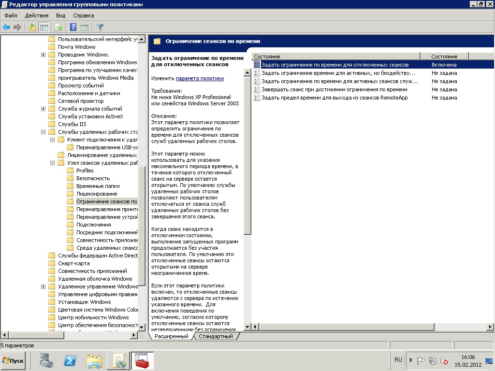The image size is (495, 371).
Task: Expand the Проводник Windows tree node
Action: coord(44,55)
